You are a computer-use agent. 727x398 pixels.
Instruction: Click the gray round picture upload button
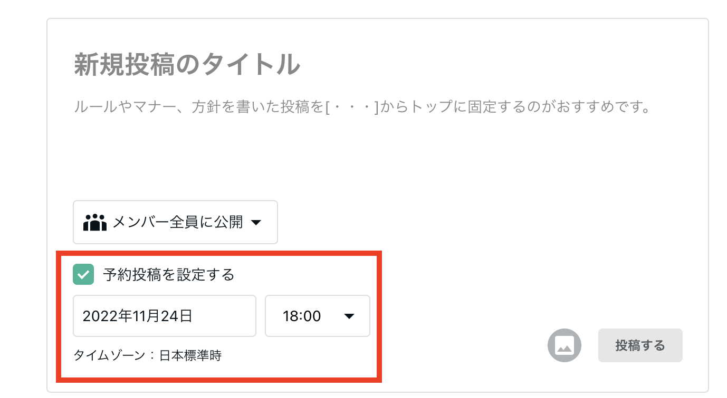(x=565, y=345)
